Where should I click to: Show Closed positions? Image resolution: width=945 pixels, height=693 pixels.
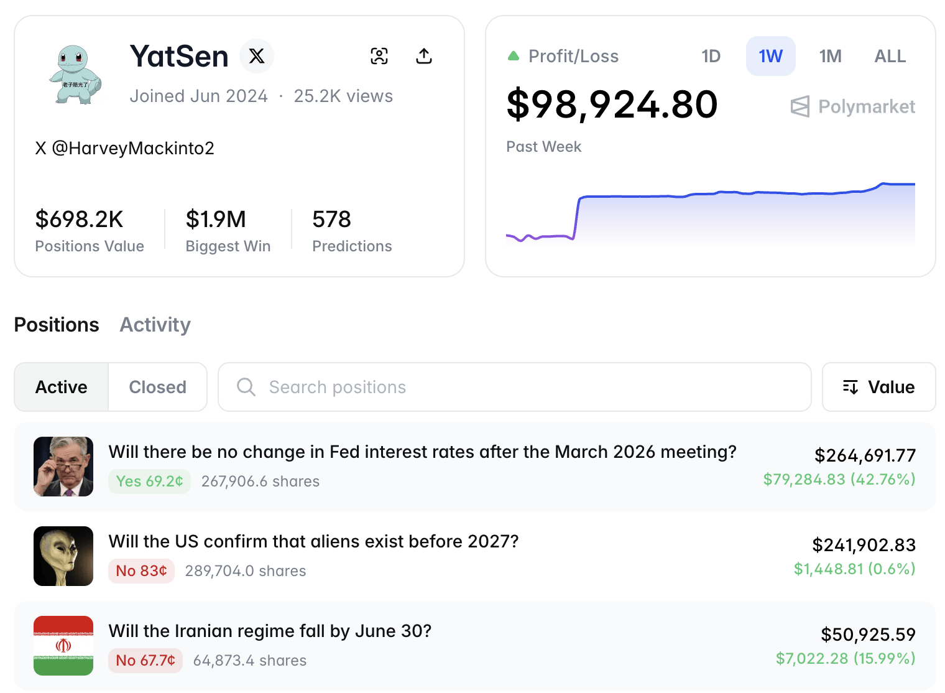157,387
